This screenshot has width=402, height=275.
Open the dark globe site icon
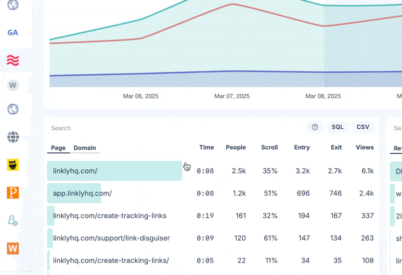13,137
